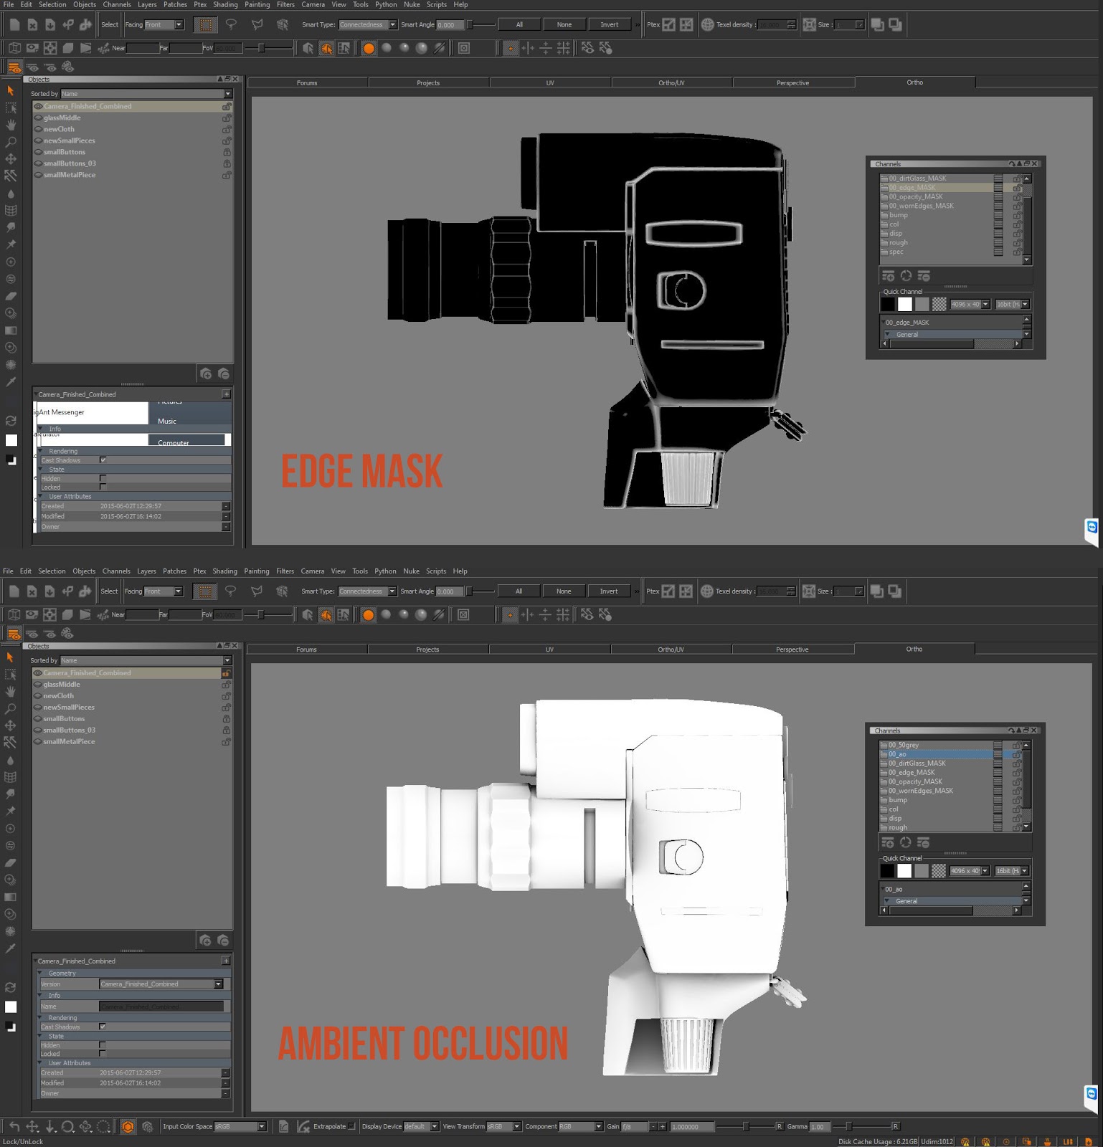Click the Invert button in the topmost toolbar
The image size is (1103, 1147).
609,24
